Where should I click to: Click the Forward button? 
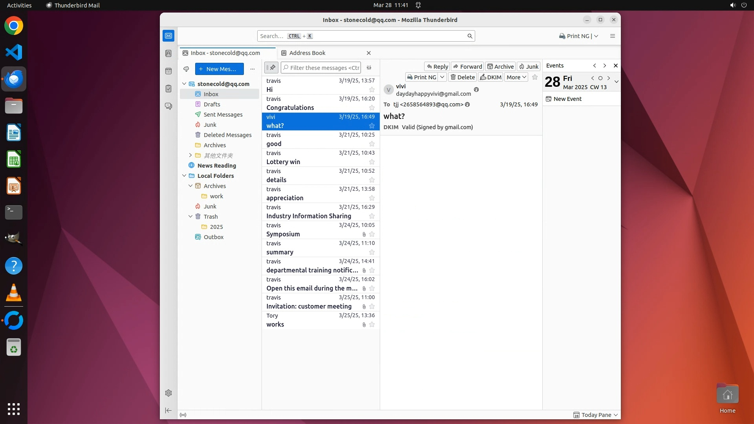click(x=467, y=67)
